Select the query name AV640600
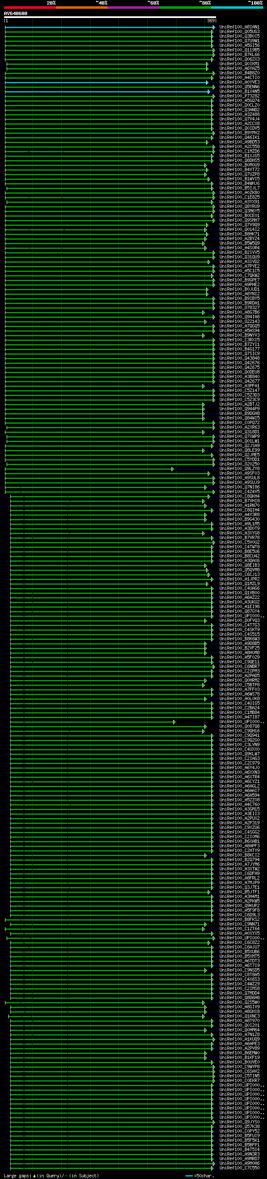 pos(15,14)
